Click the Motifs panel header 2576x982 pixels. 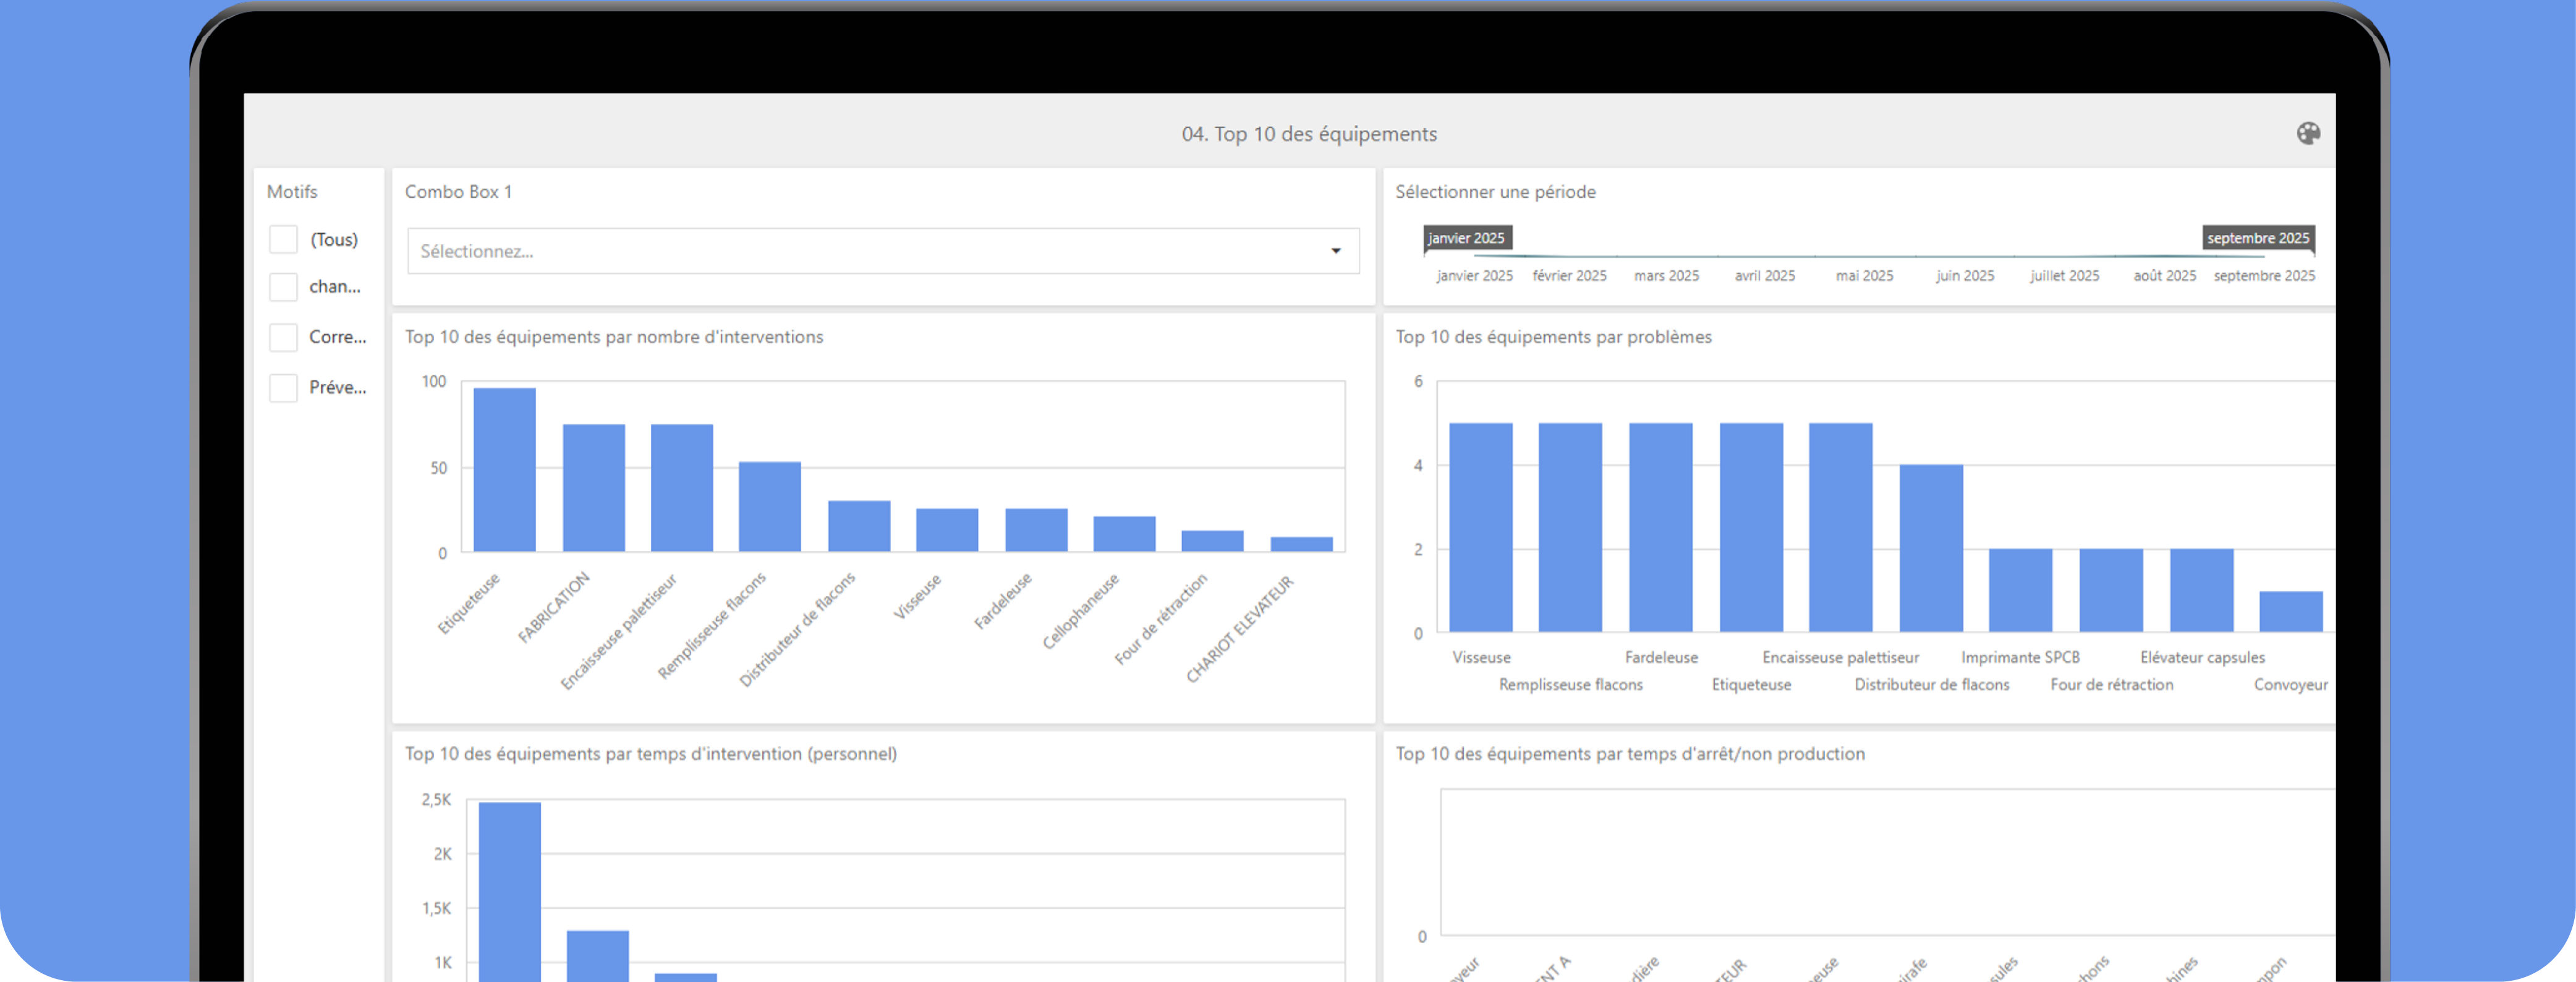292,191
